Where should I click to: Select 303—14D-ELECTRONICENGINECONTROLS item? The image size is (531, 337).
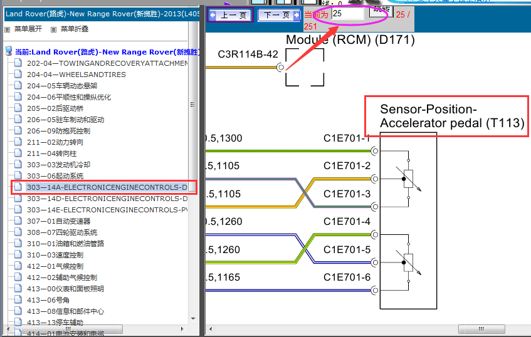click(x=107, y=199)
